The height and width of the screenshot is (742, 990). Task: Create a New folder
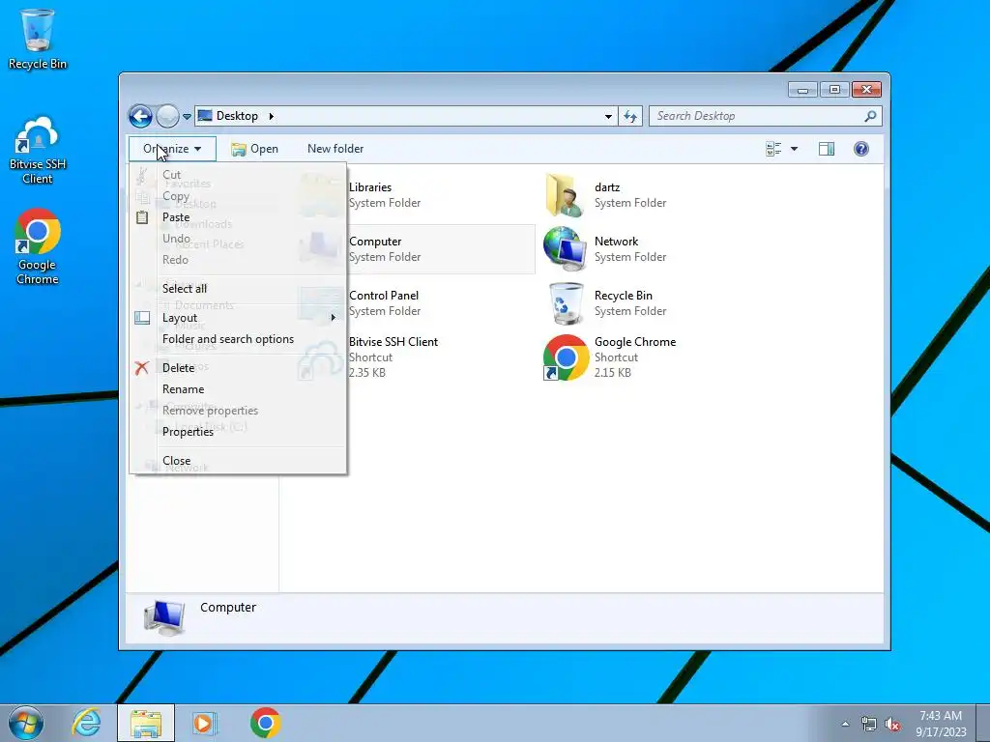coord(335,149)
